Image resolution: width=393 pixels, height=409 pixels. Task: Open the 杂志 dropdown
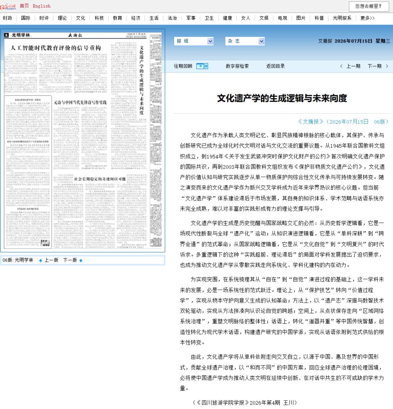pyautogui.click(x=245, y=41)
